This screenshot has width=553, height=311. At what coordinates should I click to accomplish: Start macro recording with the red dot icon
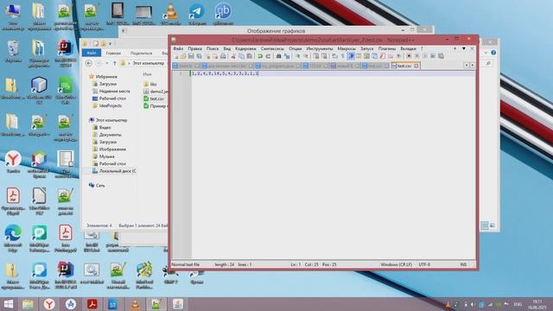click(x=409, y=56)
